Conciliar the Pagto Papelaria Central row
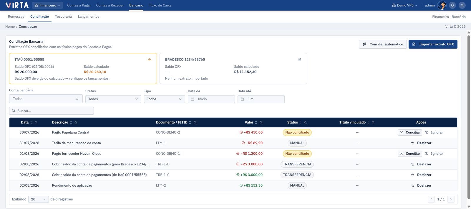Screen dimensions: 471x209 tap(410, 133)
